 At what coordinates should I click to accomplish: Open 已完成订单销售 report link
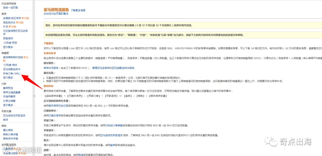point(114,126)
